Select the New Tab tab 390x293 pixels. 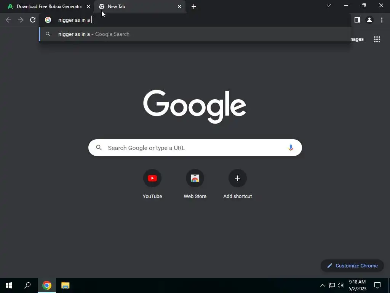coord(140,6)
